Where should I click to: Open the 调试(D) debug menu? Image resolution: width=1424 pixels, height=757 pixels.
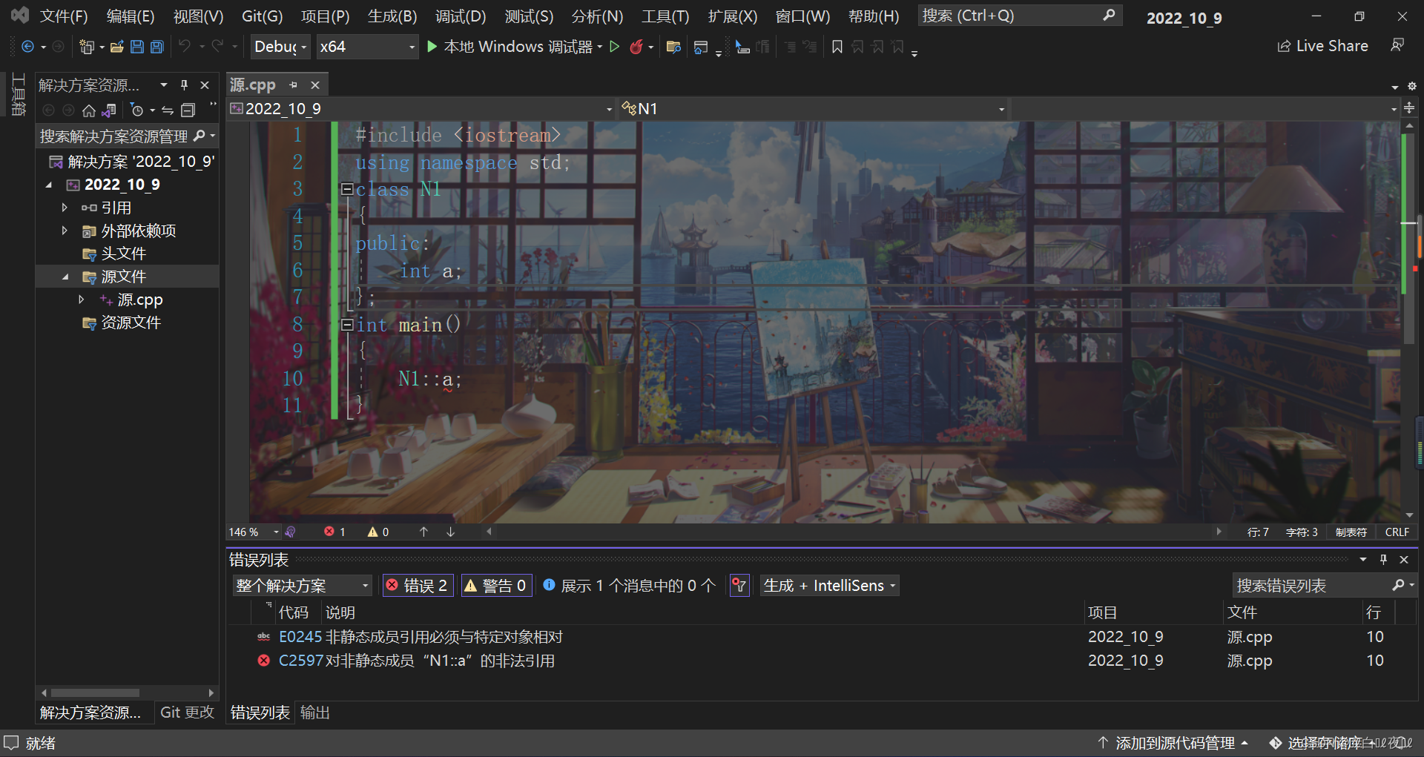[x=461, y=16]
